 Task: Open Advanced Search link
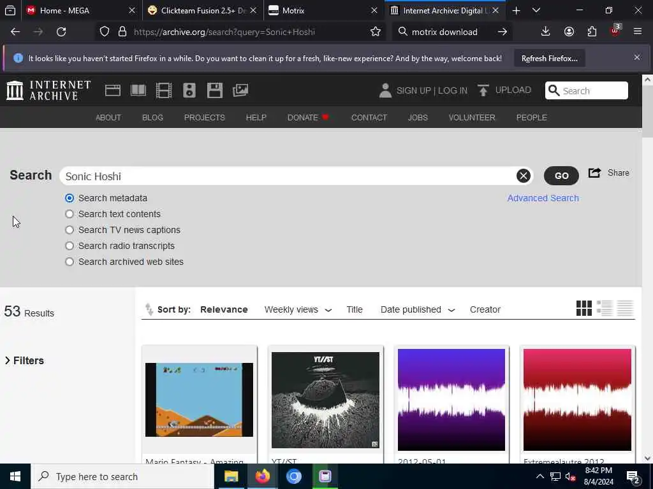tap(543, 198)
